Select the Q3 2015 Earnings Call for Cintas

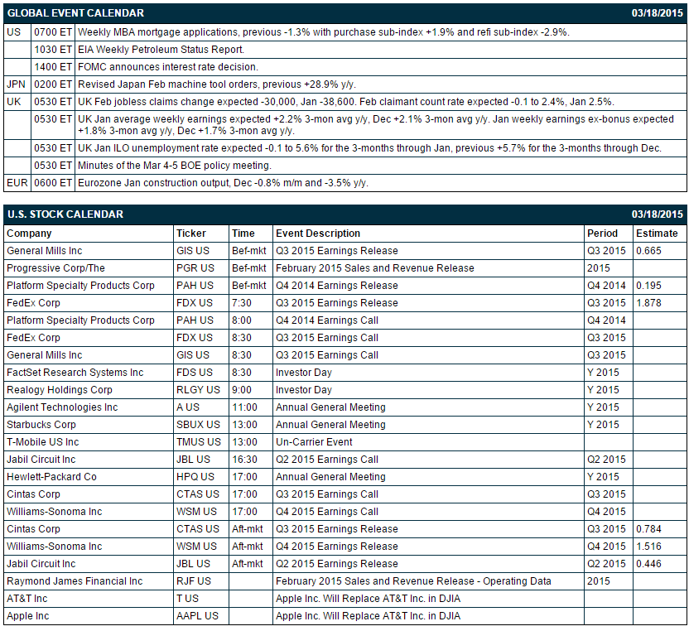327,494
